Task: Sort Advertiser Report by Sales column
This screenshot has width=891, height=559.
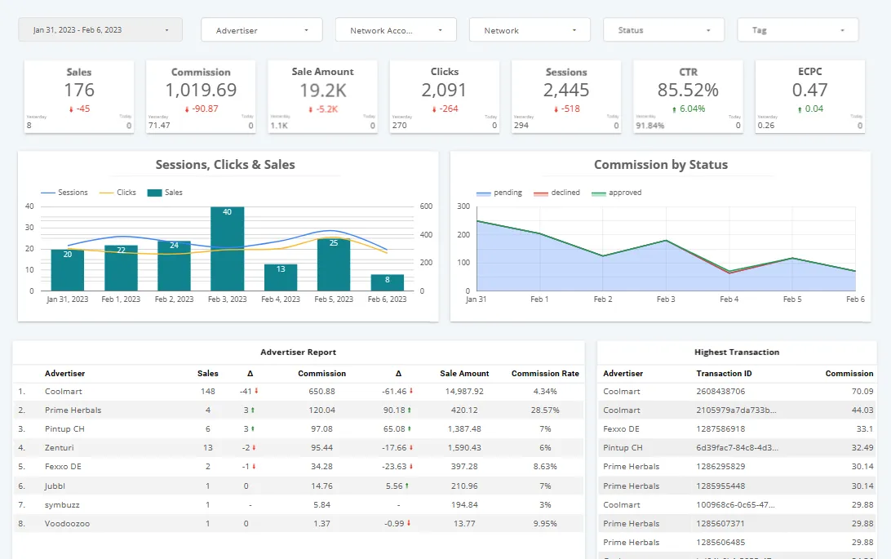Action: coord(208,373)
